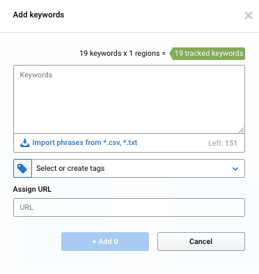
Task: Click the empty dialog header bar
Action: 153,16
